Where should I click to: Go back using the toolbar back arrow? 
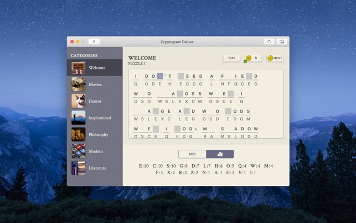tap(94, 42)
